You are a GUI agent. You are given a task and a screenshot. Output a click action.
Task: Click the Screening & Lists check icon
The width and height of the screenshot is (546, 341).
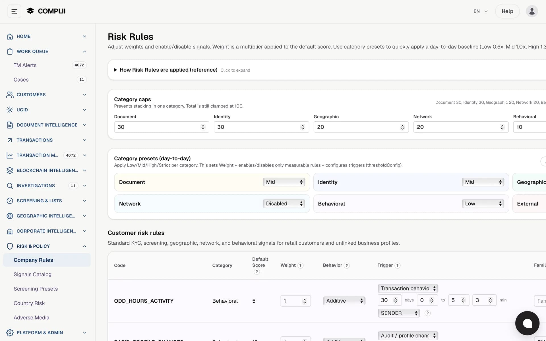pos(10,201)
